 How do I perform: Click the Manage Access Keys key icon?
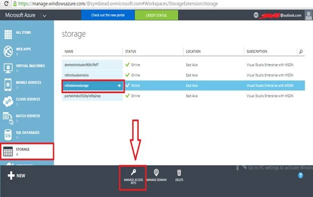[x=134, y=172]
